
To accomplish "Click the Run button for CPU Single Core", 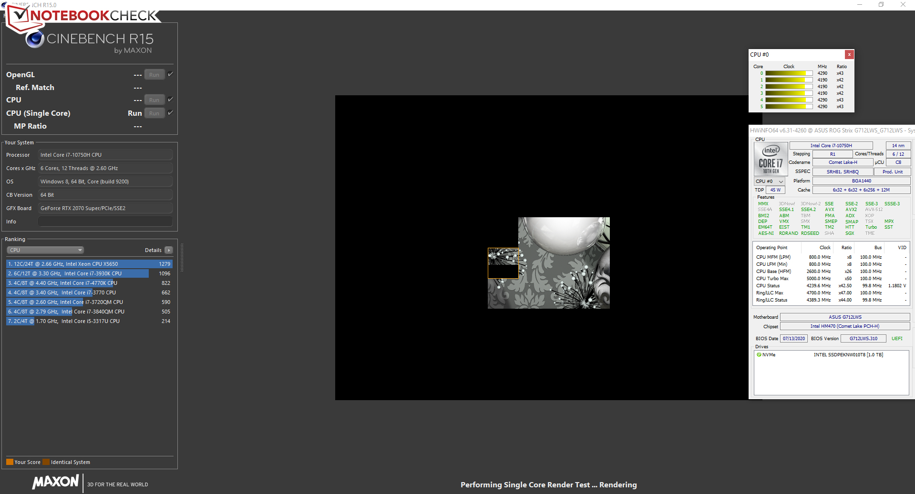I will 154,113.
